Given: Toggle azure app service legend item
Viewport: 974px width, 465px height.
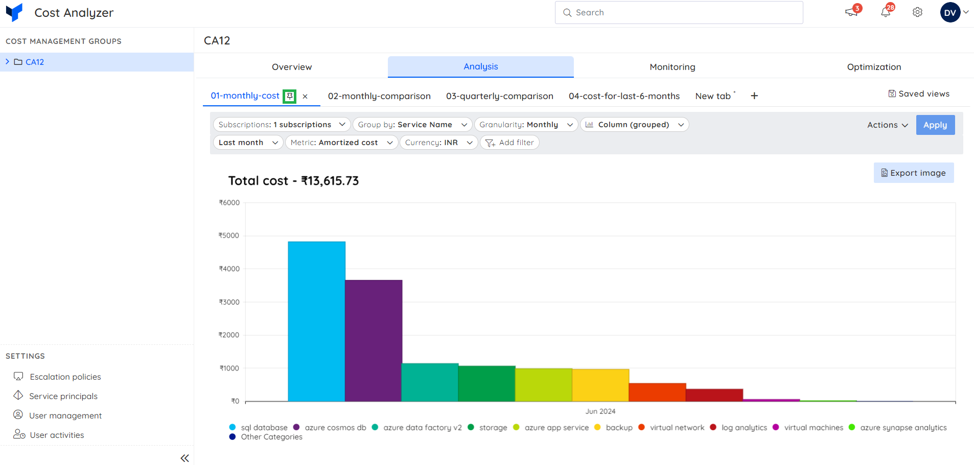Looking at the screenshot, I should coord(551,428).
